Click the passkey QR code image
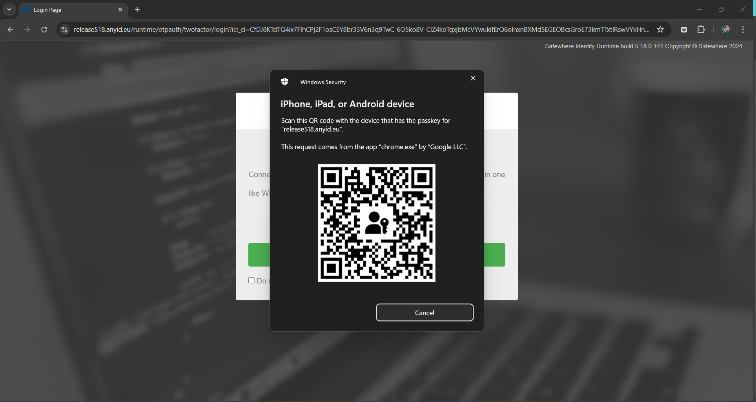This screenshot has width=756, height=402. coord(377,223)
